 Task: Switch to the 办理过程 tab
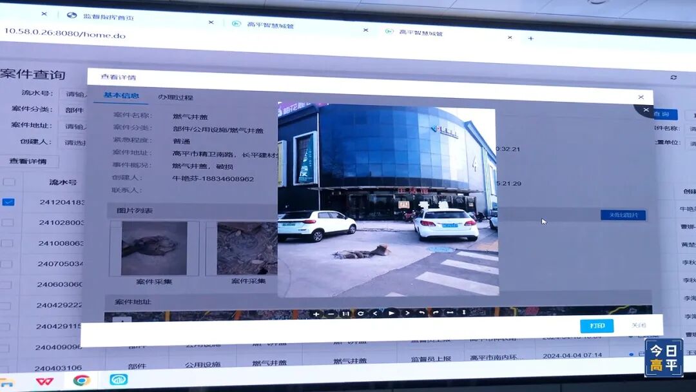[175, 97]
